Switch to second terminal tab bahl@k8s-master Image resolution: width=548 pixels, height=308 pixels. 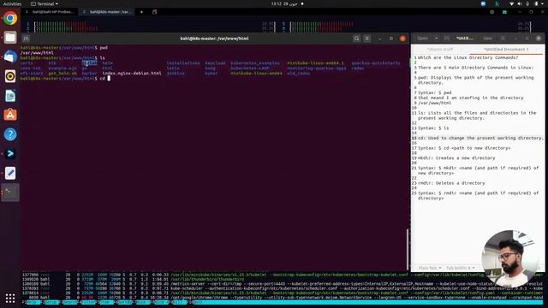107,12
